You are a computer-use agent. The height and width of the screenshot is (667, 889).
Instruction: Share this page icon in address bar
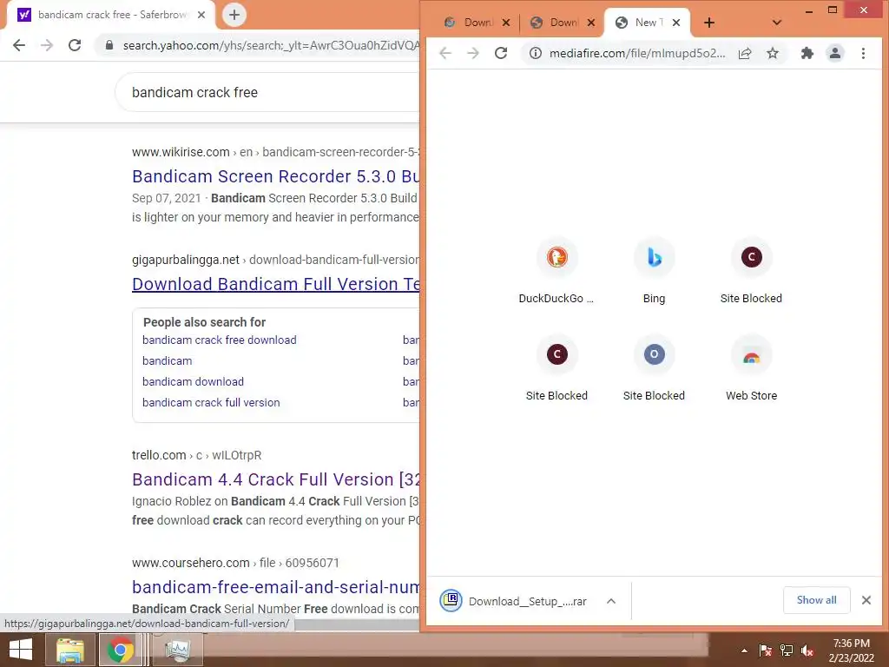coord(745,53)
